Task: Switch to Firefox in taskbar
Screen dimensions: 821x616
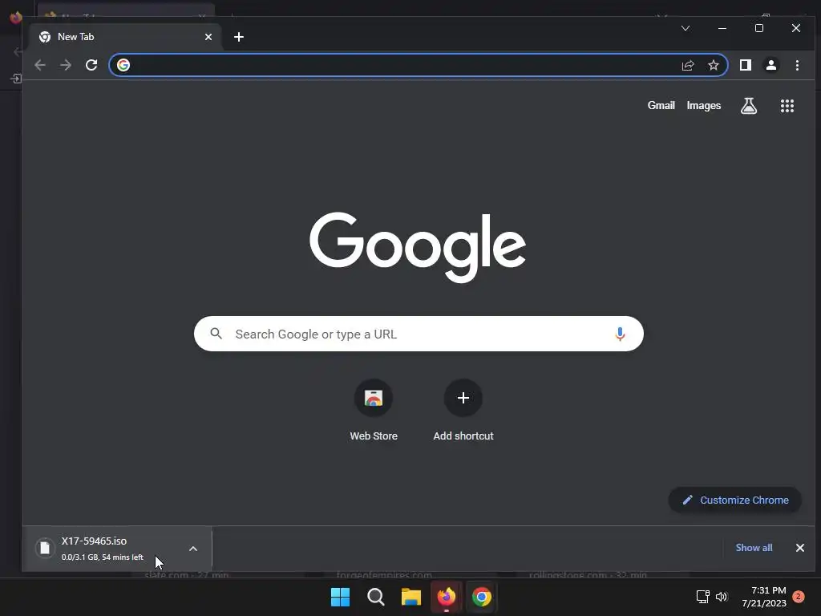Action: pos(446,597)
